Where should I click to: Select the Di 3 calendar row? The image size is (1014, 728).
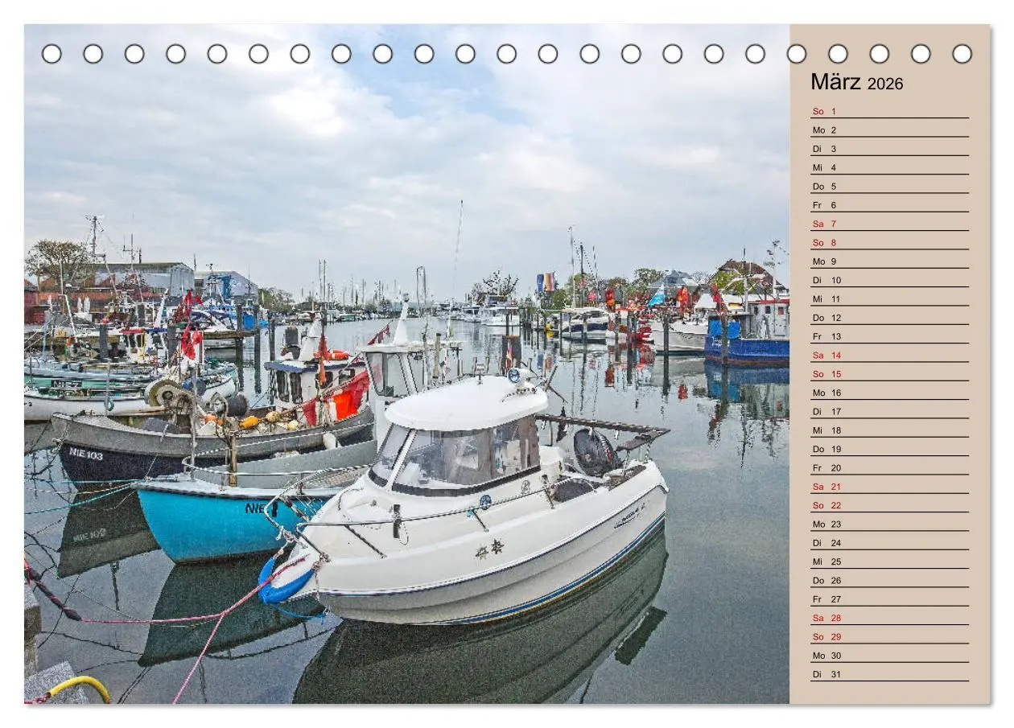tap(889, 149)
